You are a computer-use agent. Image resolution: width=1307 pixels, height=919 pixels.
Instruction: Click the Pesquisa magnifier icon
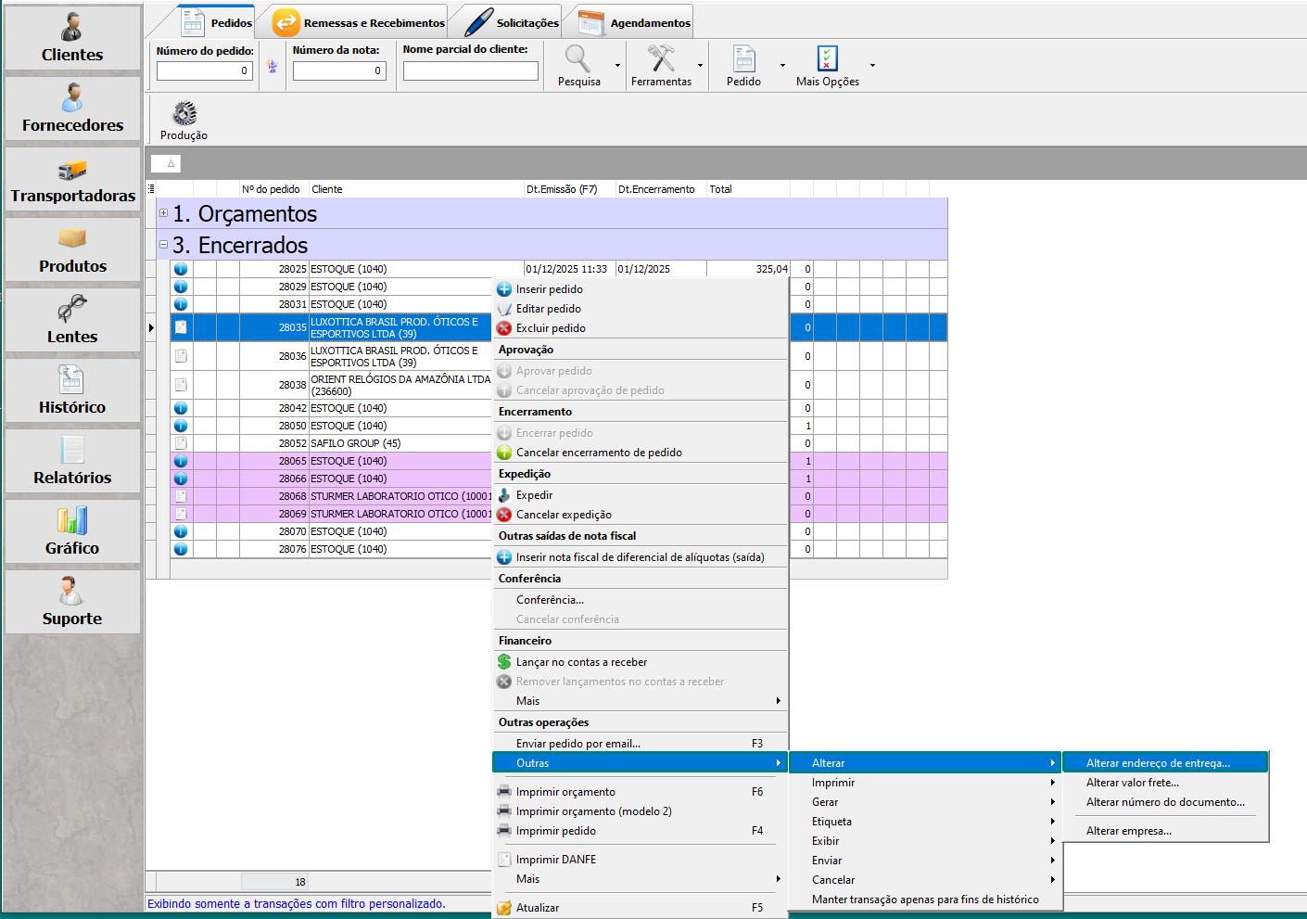click(577, 59)
